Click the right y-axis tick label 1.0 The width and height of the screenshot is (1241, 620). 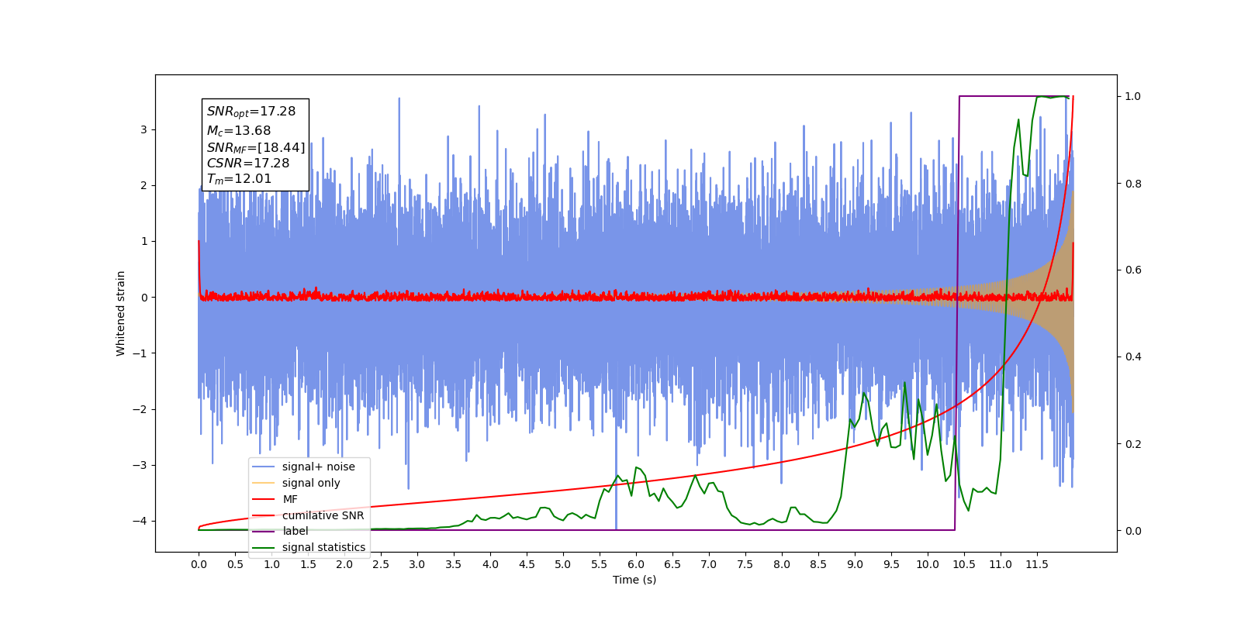1133,96
